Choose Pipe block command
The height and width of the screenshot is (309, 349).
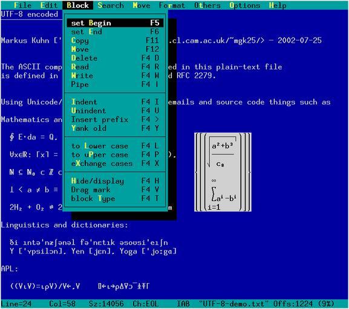pos(115,84)
